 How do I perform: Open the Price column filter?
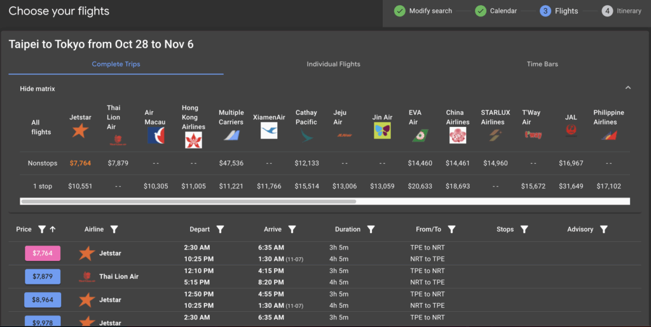(42, 229)
